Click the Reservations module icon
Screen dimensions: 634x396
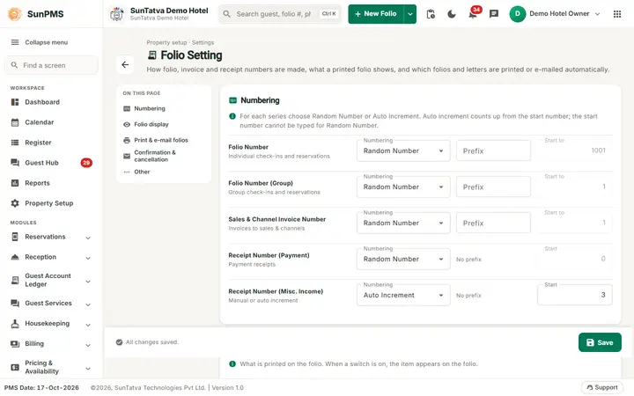pos(15,237)
